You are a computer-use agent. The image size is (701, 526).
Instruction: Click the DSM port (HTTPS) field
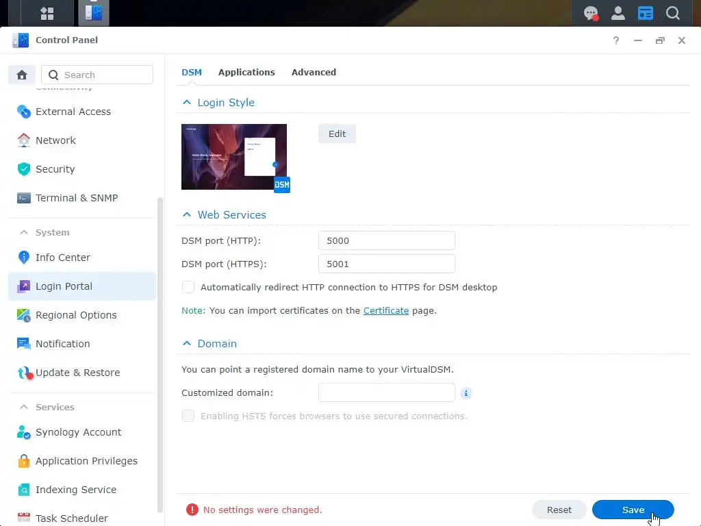(386, 264)
